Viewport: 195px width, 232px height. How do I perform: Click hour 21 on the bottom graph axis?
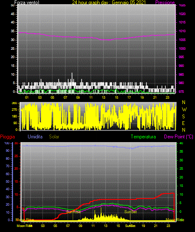pyautogui.click(x=156, y=226)
